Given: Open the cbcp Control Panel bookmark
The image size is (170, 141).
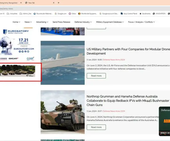Looking at the screenshot, I should point(131,13).
